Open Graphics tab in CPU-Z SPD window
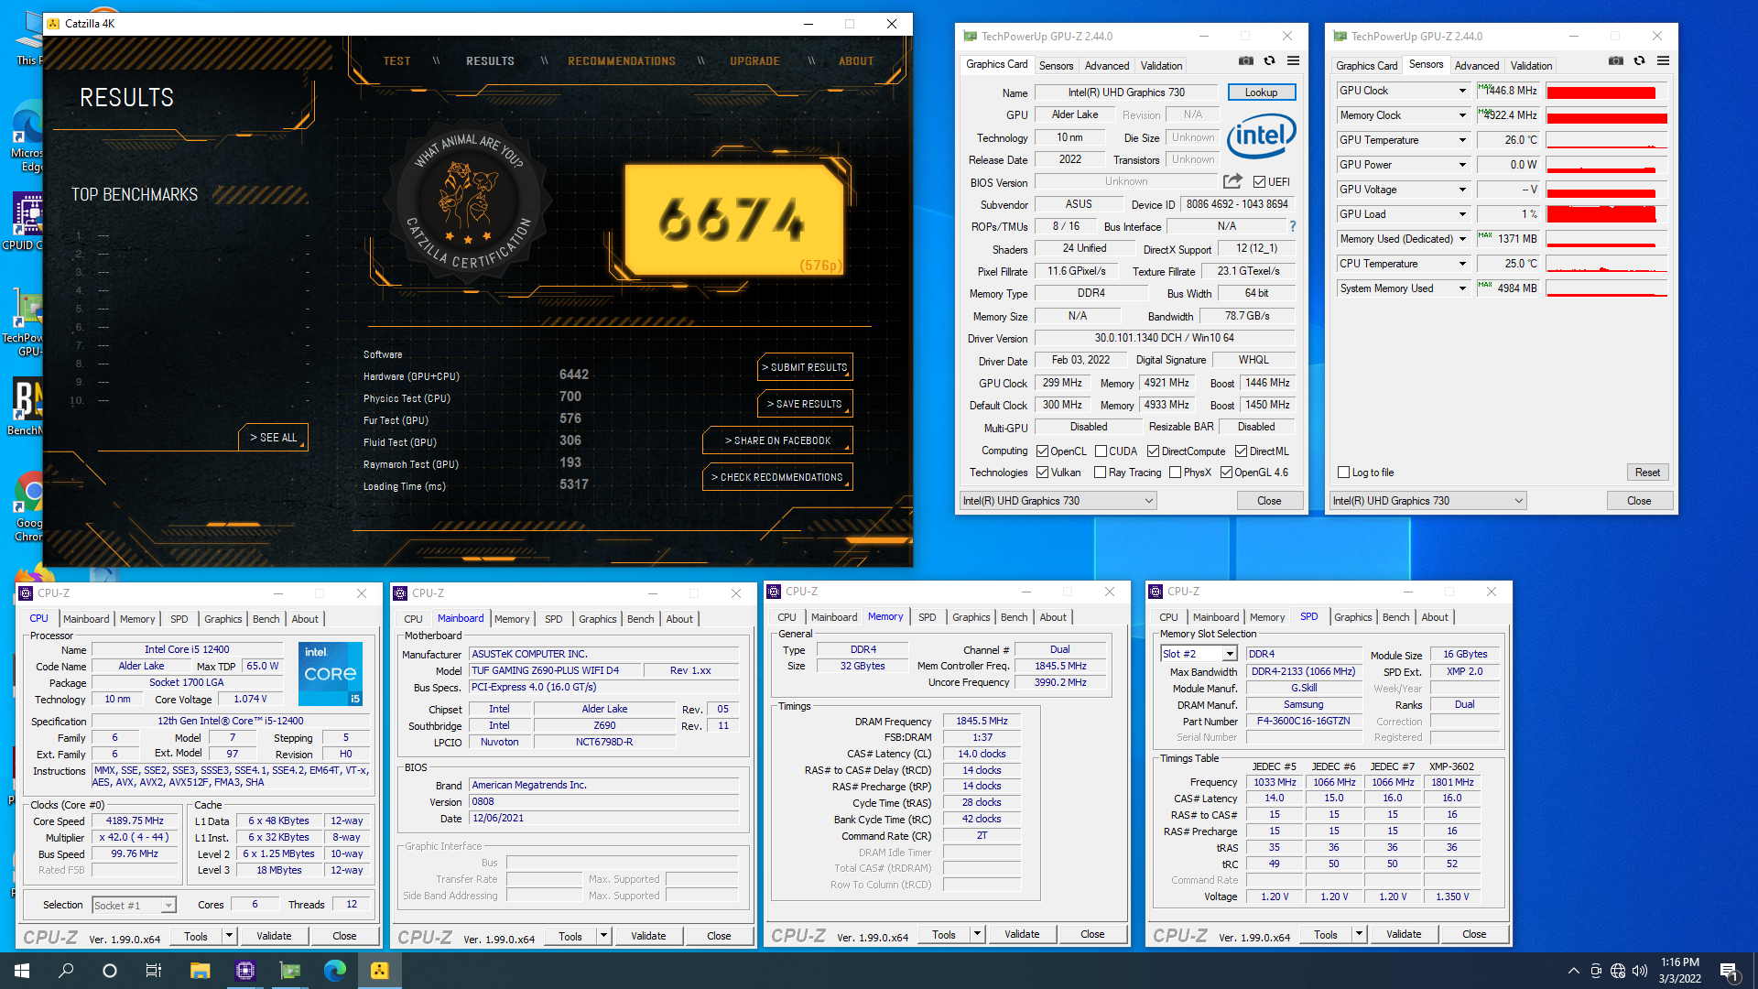1758x989 pixels. (x=1352, y=617)
